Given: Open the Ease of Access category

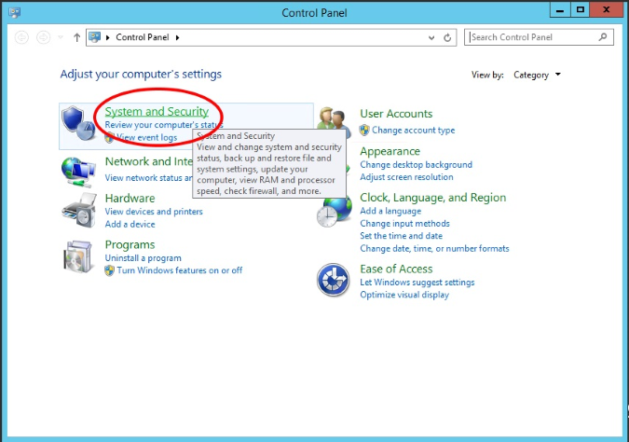Looking at the screenshot, I should [x=396, y=269].
